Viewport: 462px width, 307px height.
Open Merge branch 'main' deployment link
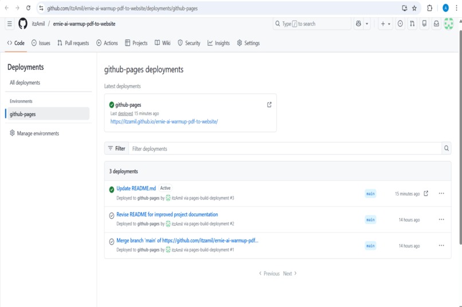187,240
